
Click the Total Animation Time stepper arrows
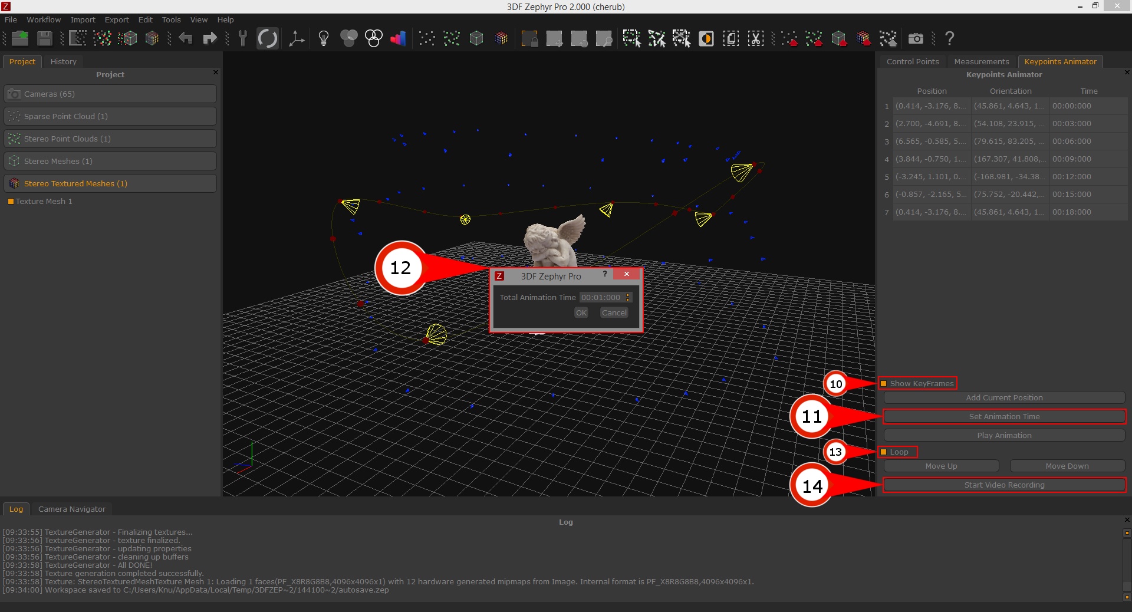[x=628, y=298]
